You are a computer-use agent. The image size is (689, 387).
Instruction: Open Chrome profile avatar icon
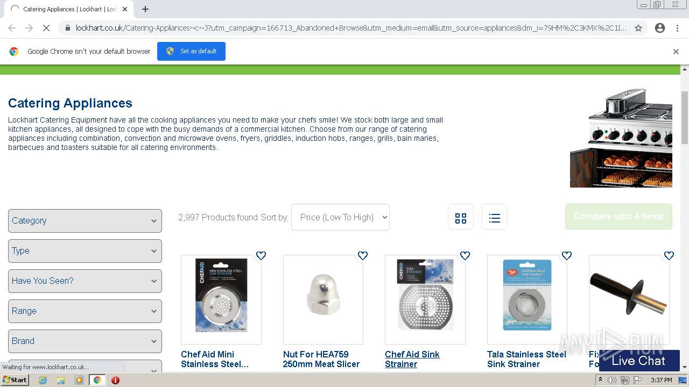(660, 28)
